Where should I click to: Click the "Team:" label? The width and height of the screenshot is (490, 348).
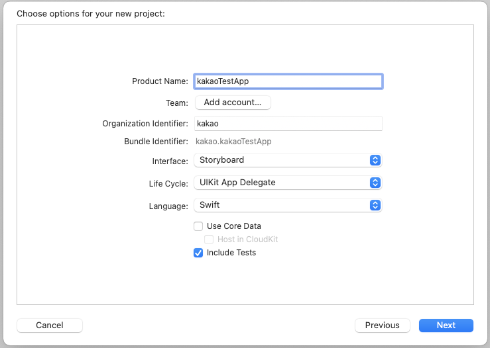pos(177,103)
